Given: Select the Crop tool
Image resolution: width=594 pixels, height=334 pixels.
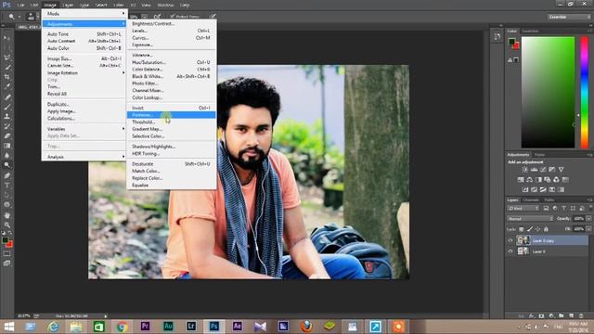Looking at the screenshot, I should click(x=6, y=77).
